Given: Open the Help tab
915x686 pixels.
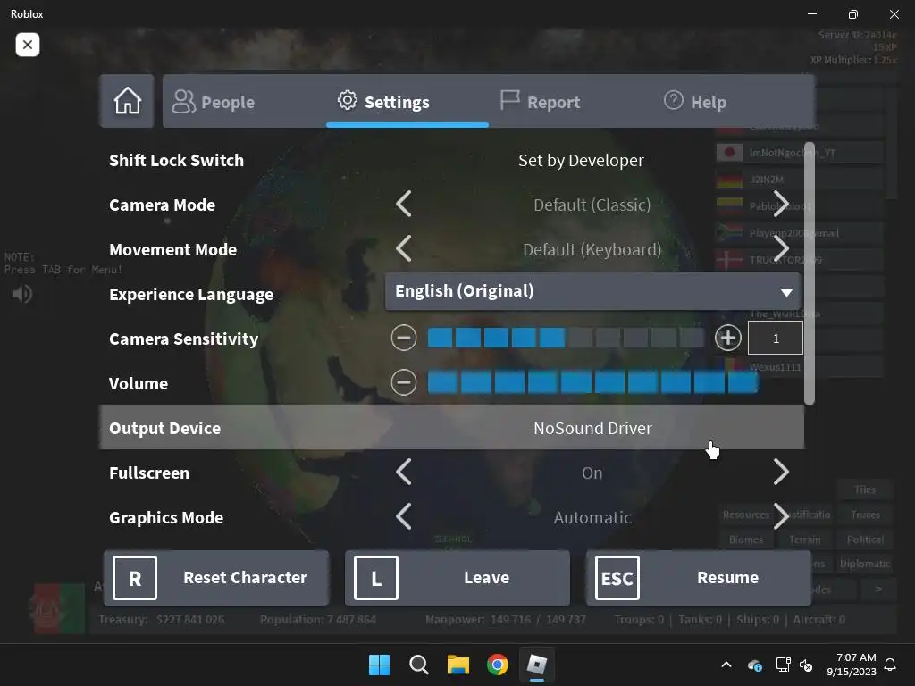Looking at the screenshot, I should 695,102.
